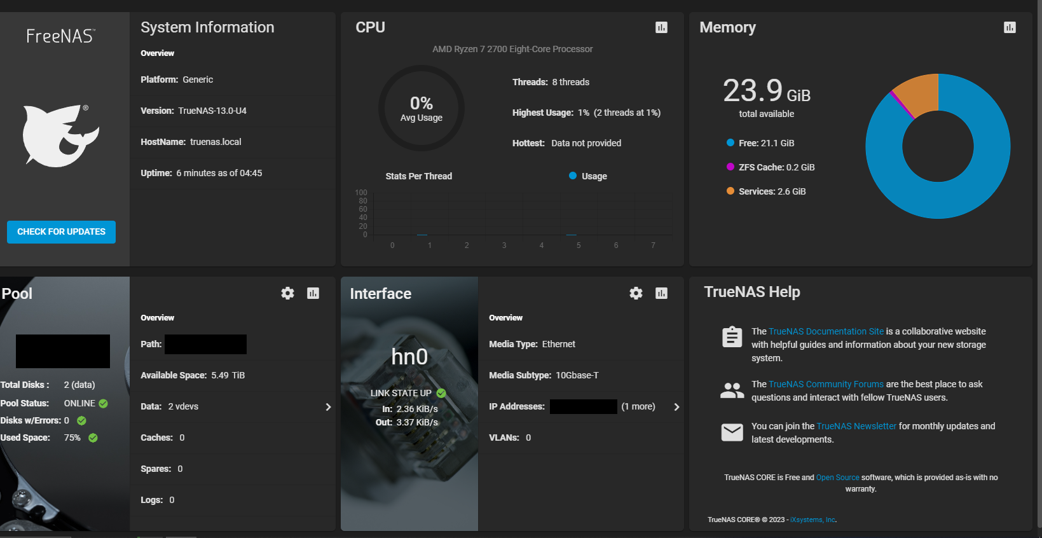Open TrueNAS Newsletter link
The width and height of the screenshot is (1042, 538).
[856, 426]
